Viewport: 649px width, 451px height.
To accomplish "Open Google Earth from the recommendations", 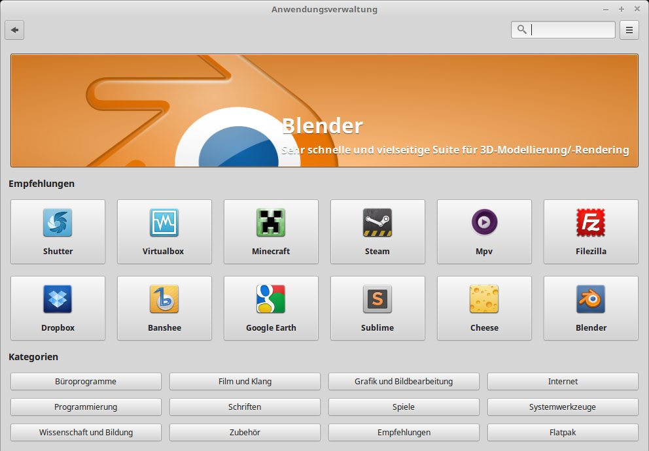I will coord(271,308).
